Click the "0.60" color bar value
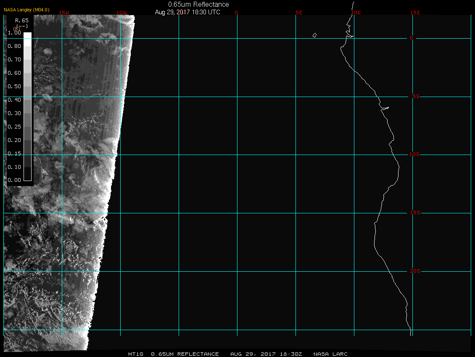The height and width of the screenshot is (357, 475). pos(14,73)
